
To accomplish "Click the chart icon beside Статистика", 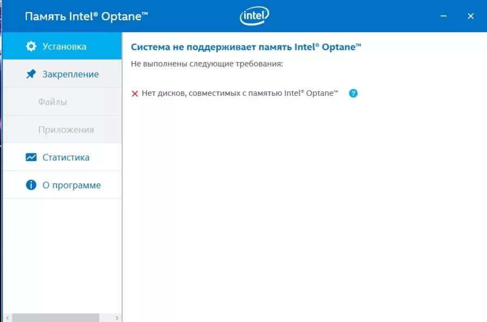I will [x=31, y=157].
